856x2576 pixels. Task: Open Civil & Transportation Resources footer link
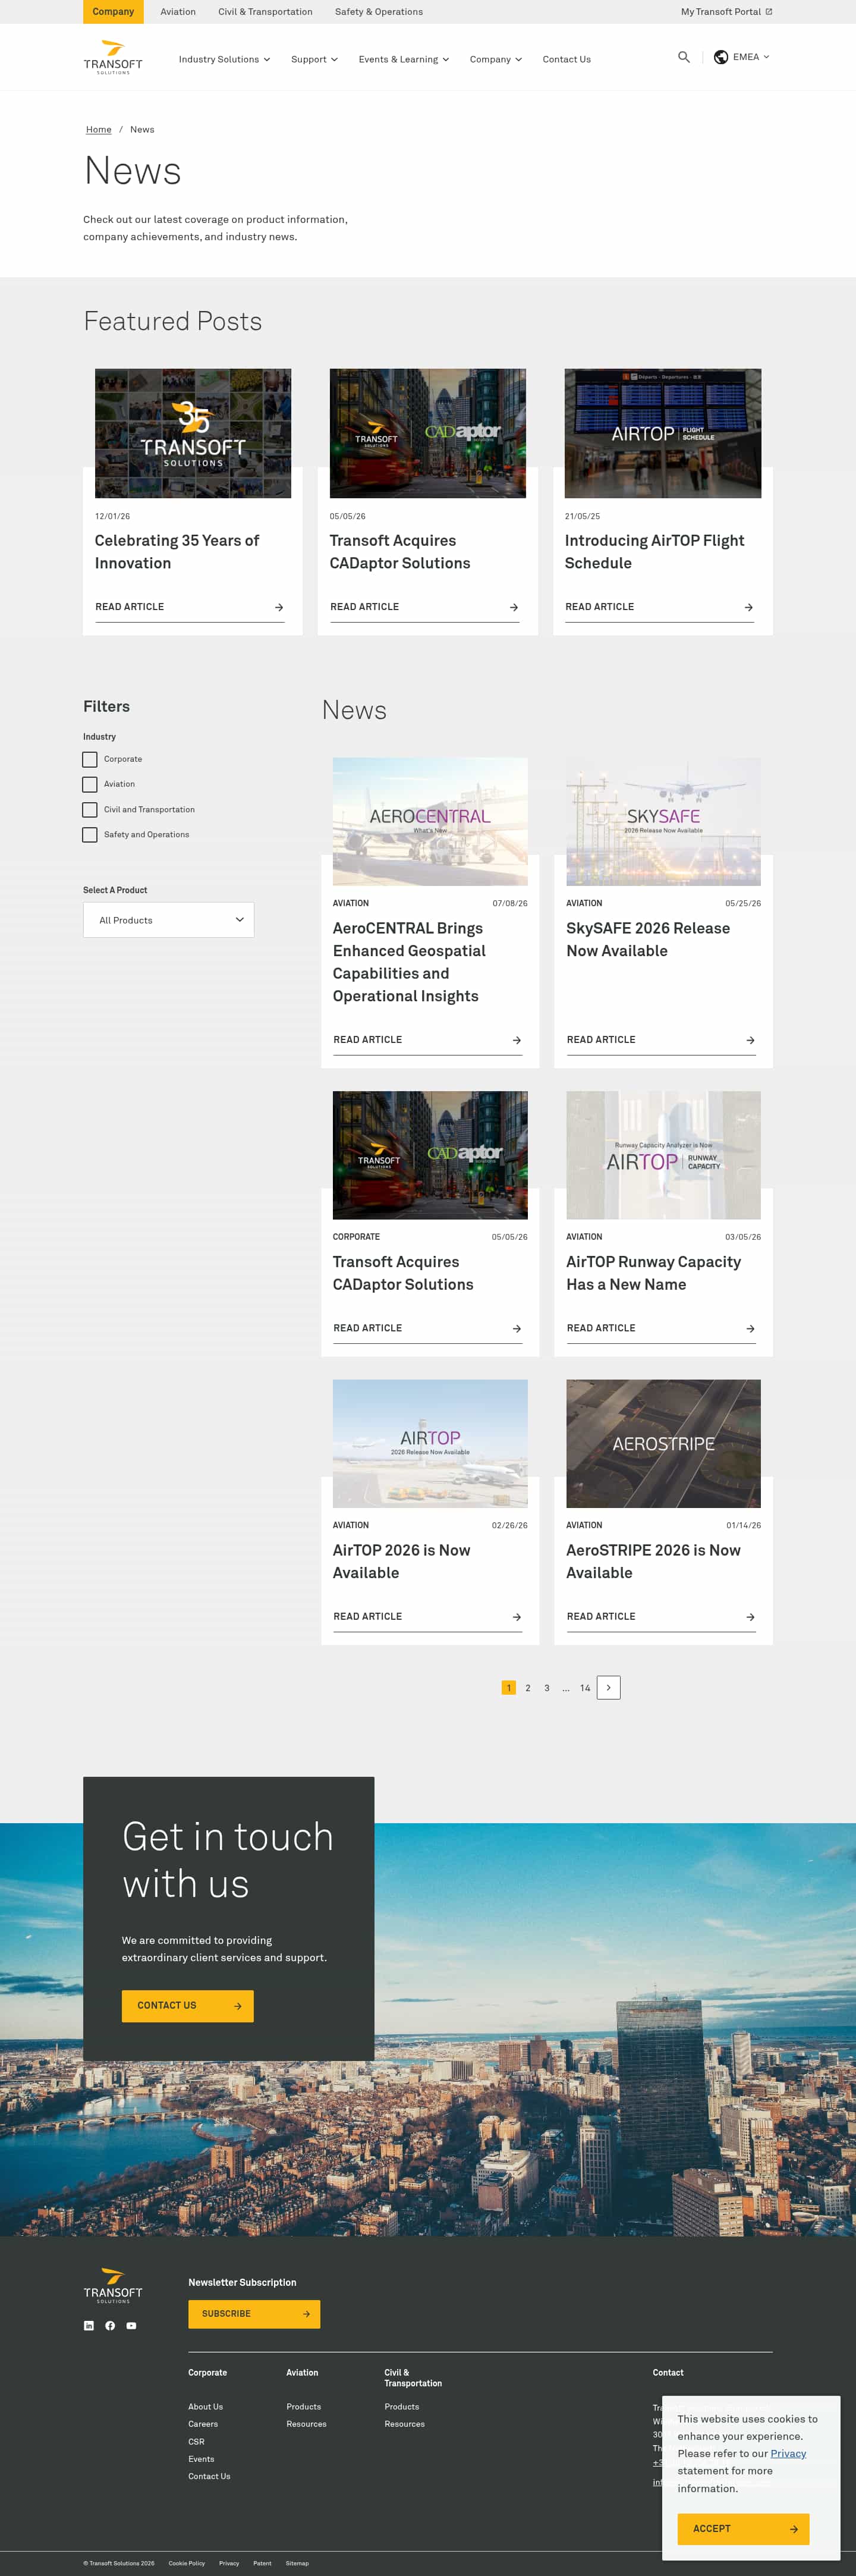404,2423
